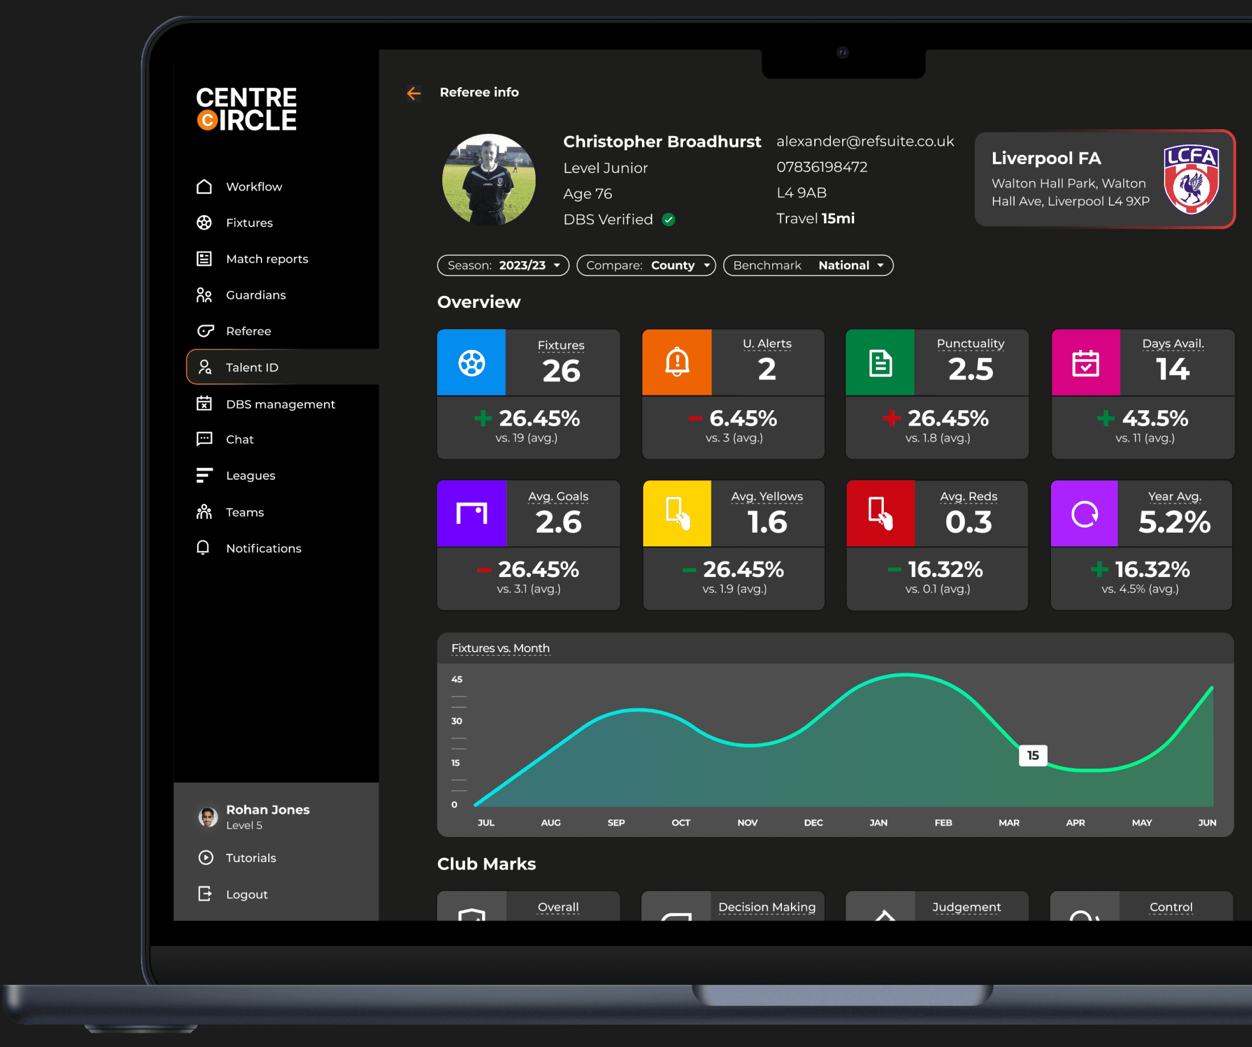Click the blue Fixtures football tile icon
The width and height of the screenshot is (1252, 1047).
pos(471,363)
